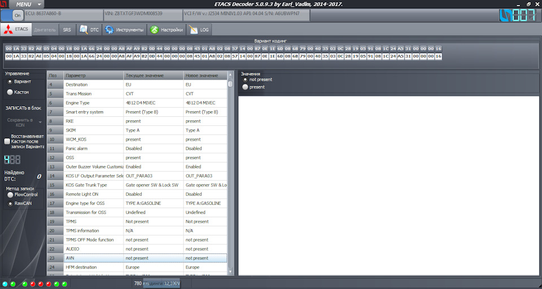Click the Параметр column header

pos(93,76)
